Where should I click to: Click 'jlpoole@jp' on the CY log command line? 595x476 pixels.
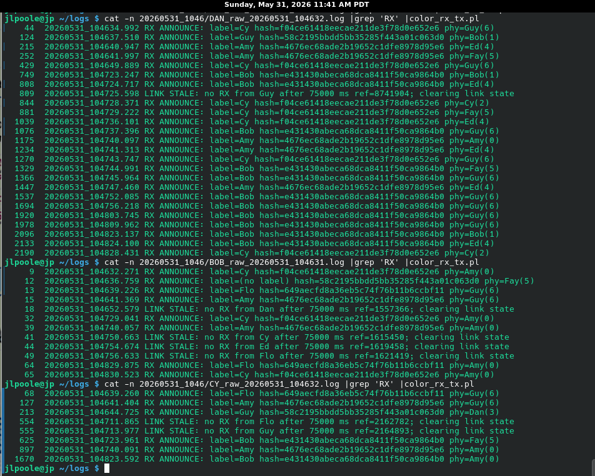point(29,384)
